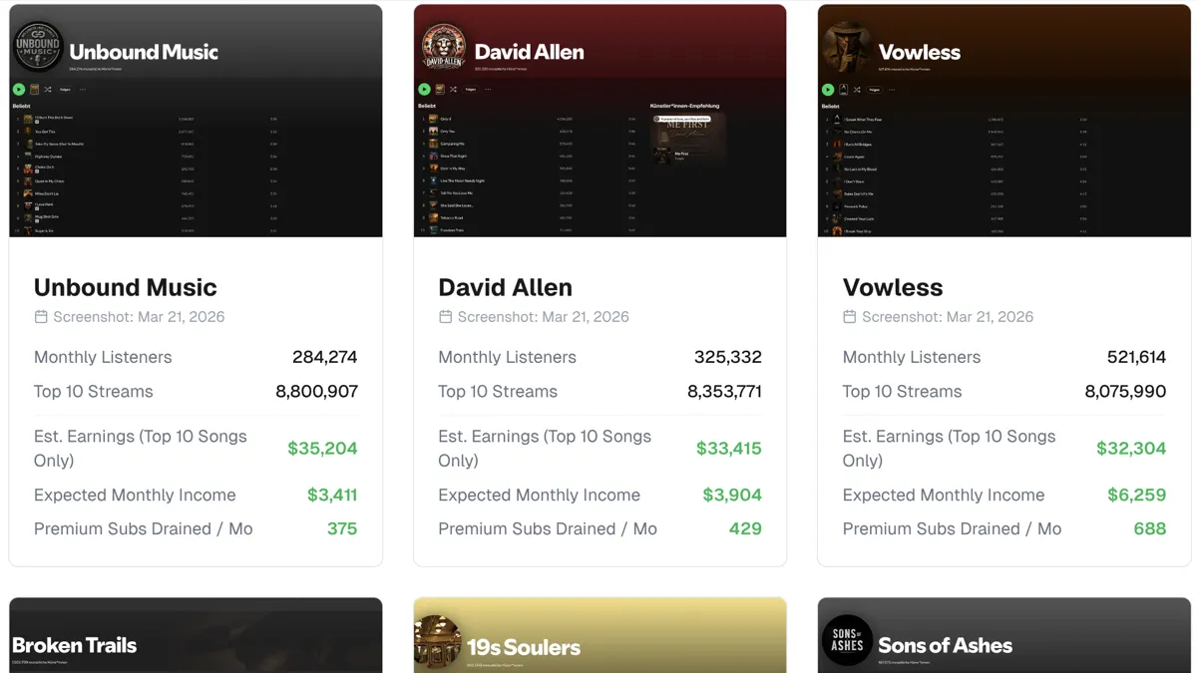The image size is (1197, 673).
Task: Open the Broken Trails card banner
Action: click(x=196, y=635)
